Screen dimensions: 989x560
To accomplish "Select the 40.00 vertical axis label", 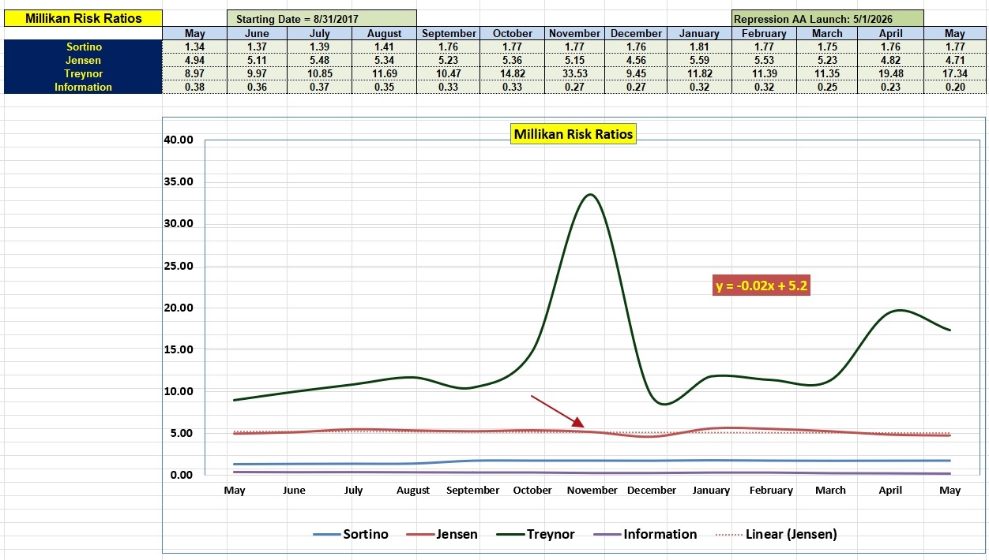I will click(x=178, y=140).
